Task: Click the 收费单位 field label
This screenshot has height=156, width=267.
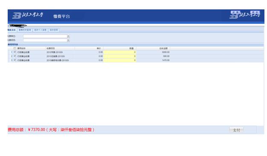Action: [x=12, y=36]
